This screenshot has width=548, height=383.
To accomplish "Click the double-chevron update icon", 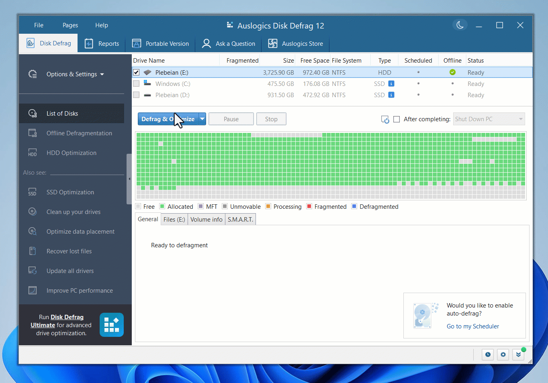I will coord(518,354).
